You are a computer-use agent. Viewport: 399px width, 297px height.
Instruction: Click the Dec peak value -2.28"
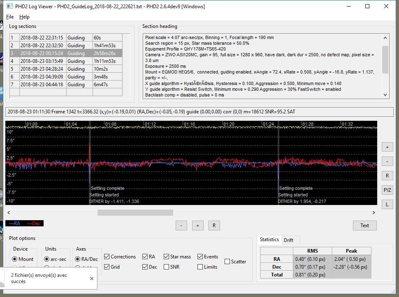[351, 267]
